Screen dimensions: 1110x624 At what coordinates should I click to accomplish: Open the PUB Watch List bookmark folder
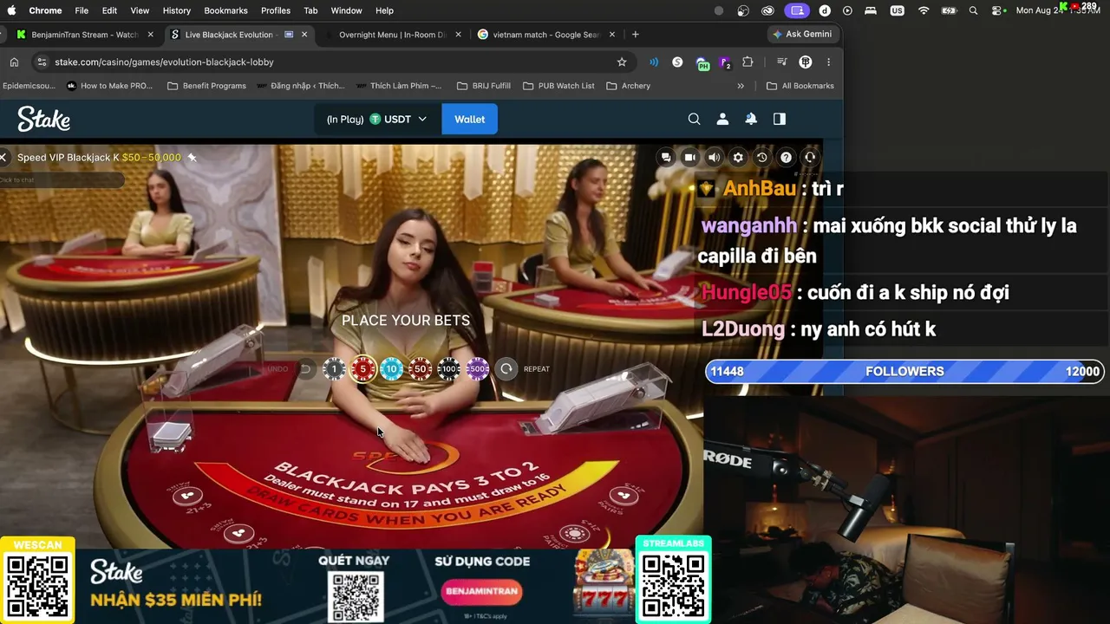(x=558, y=86)
